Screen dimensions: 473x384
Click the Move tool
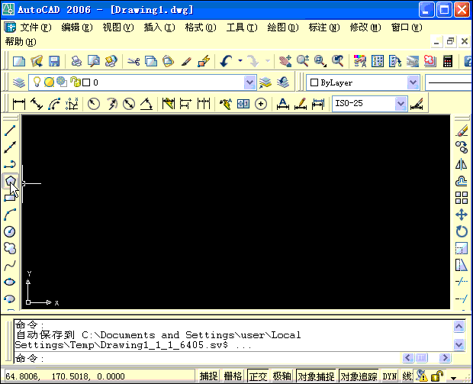click(462, 215)
